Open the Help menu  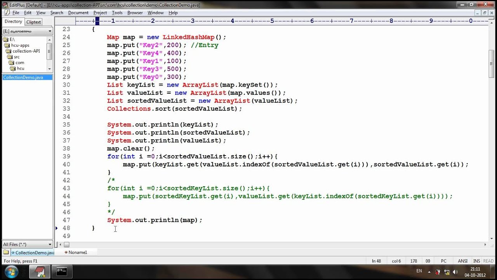(x=173, y=13)
